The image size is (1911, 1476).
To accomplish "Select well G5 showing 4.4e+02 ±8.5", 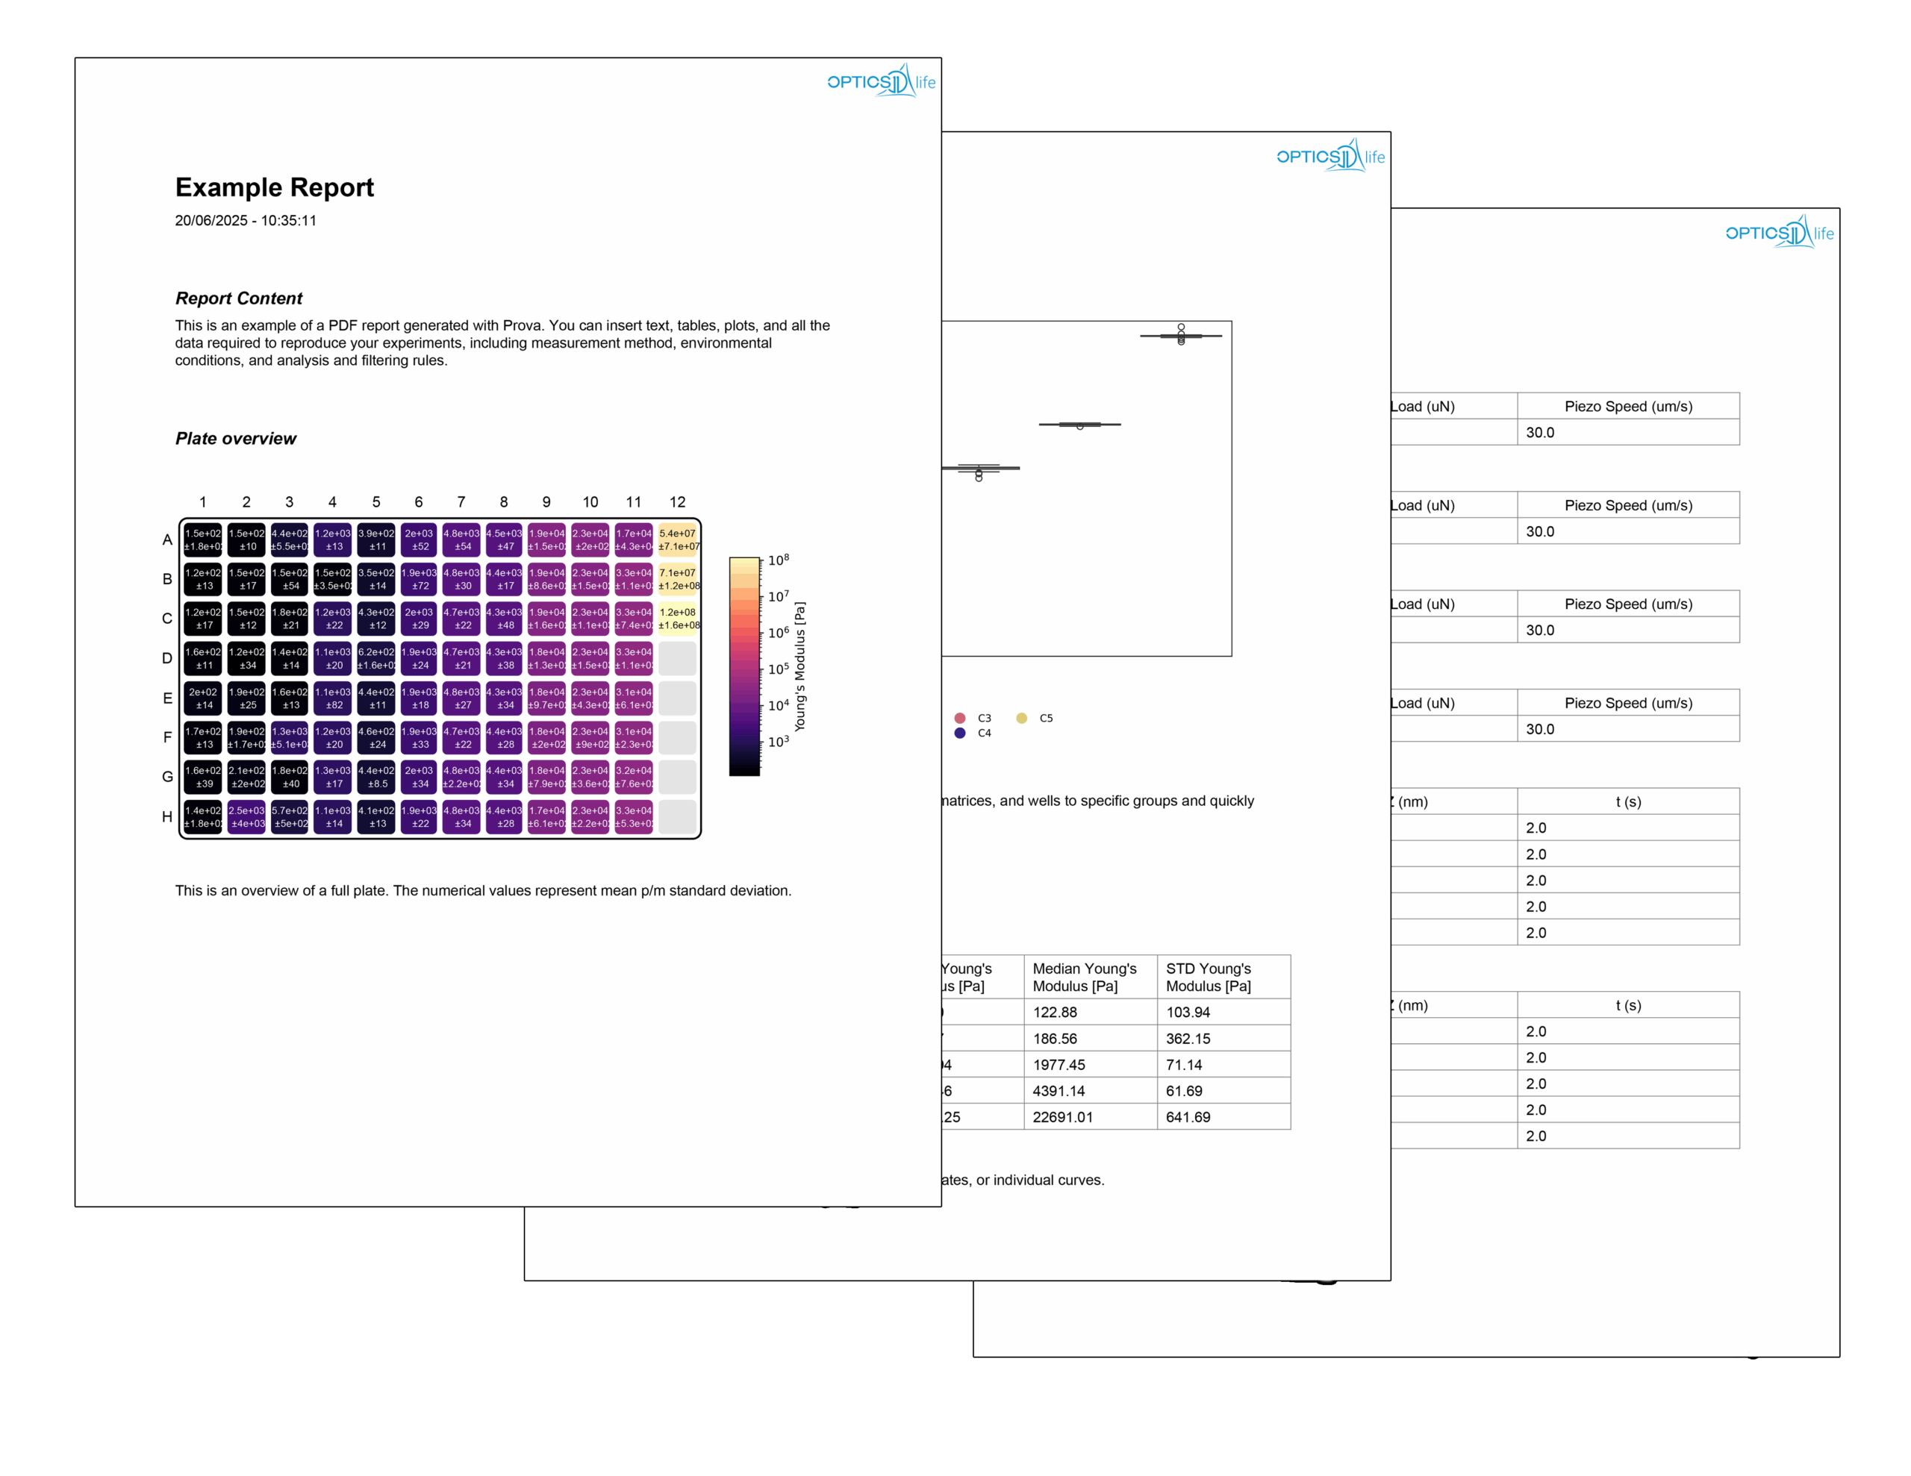I will [x=376, y=777].
